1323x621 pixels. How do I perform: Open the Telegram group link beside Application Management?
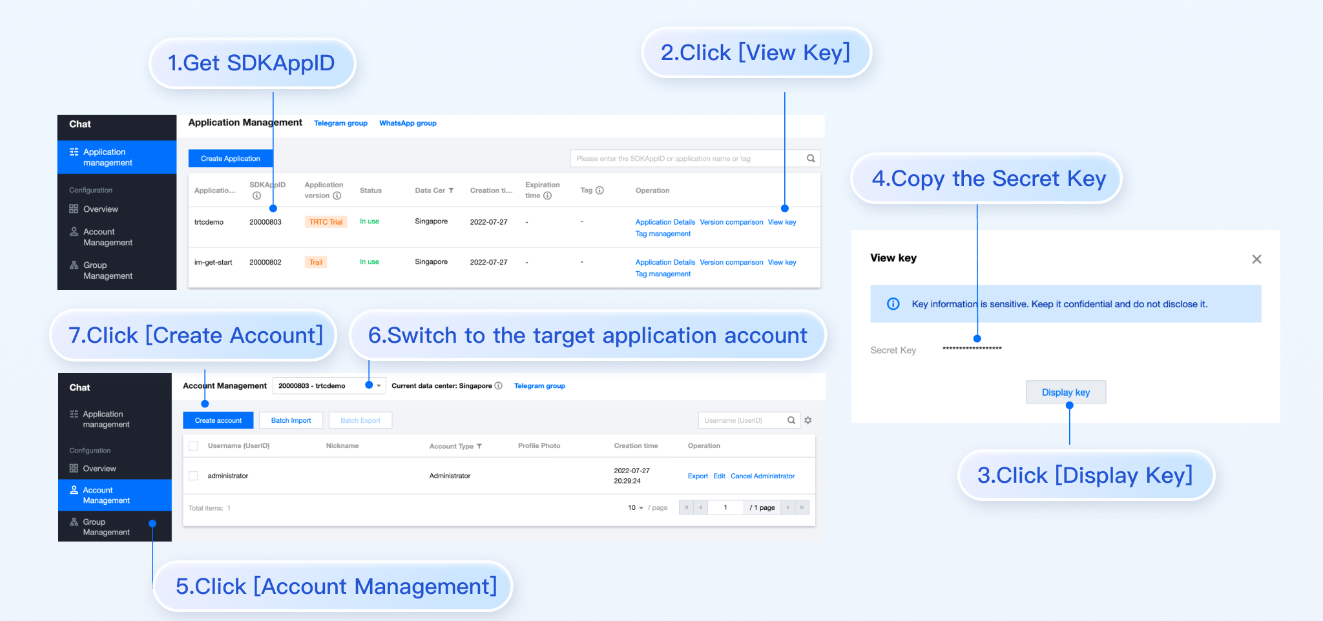(x=340, y=123)
